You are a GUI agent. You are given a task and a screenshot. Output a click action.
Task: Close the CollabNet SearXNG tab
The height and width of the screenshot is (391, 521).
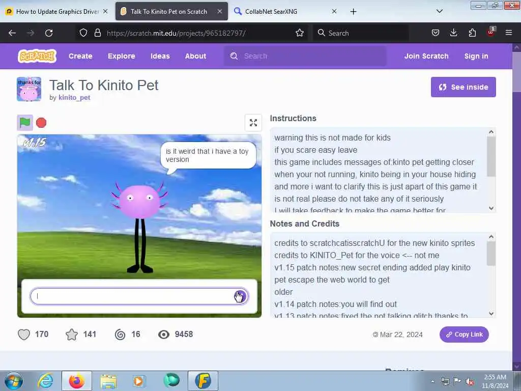334,11
